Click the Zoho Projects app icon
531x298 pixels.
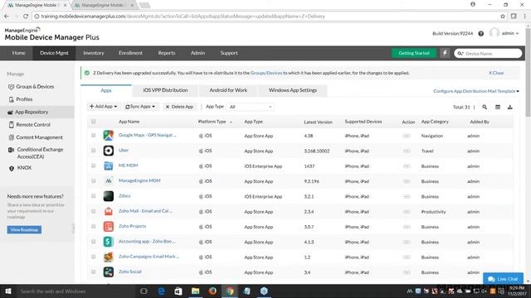(x=109, y=226)
